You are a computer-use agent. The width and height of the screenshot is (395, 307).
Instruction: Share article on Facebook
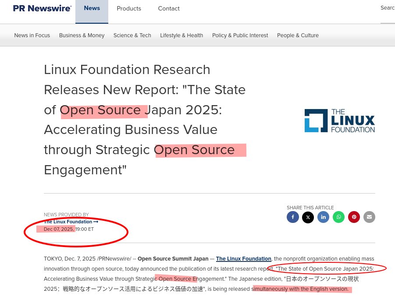click(292, 217)
